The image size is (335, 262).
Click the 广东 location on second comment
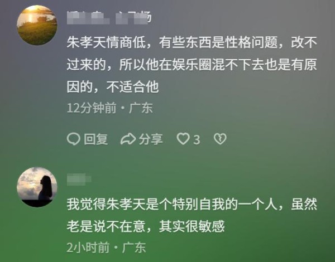click(x=134, y=248)
